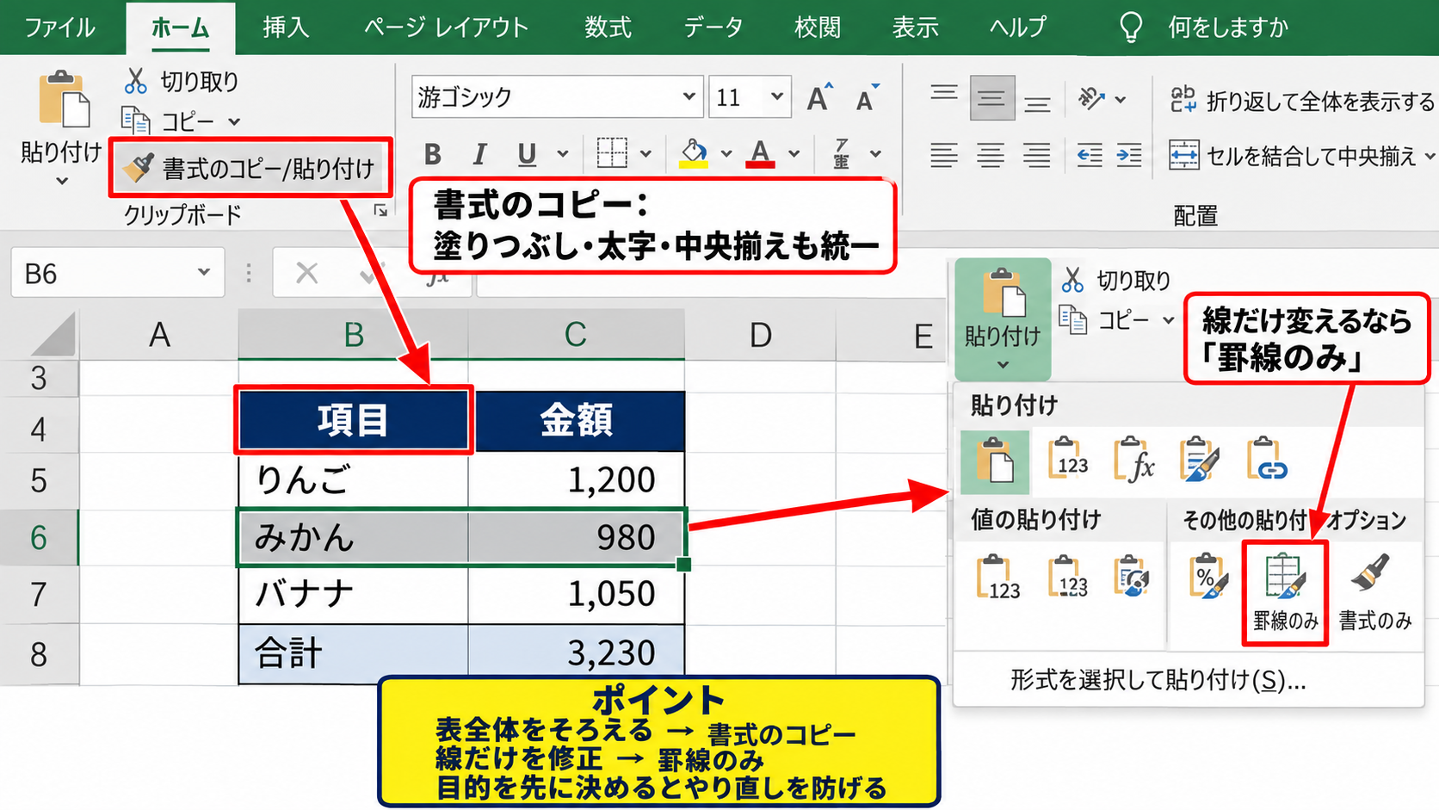Screen dimensions: 1439x810
Task: Click セルを結合して中央揃え merge button
Action: click(1300, 156)
